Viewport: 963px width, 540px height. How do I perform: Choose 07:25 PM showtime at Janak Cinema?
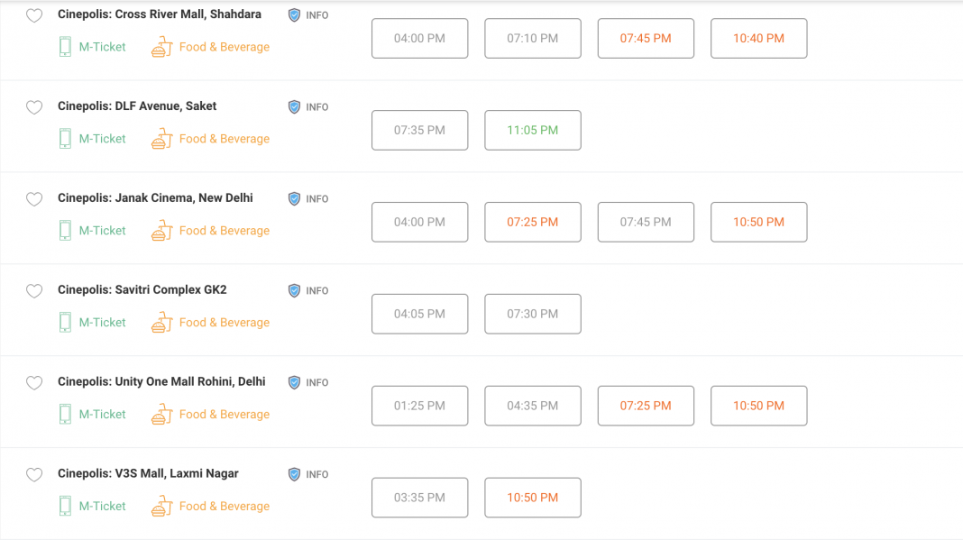coord(533,223)
